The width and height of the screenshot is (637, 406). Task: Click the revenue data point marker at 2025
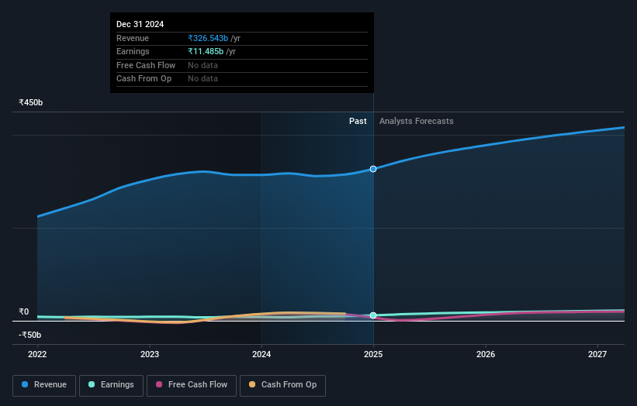pos(373,169)
